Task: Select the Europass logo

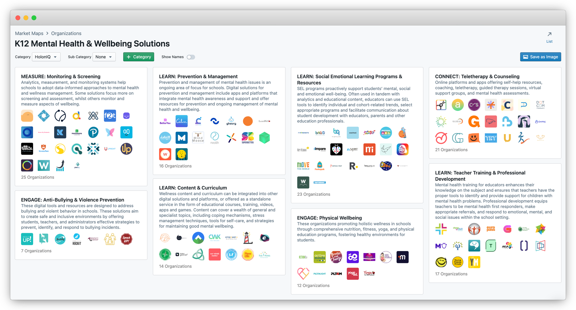Action: (491, 229)
